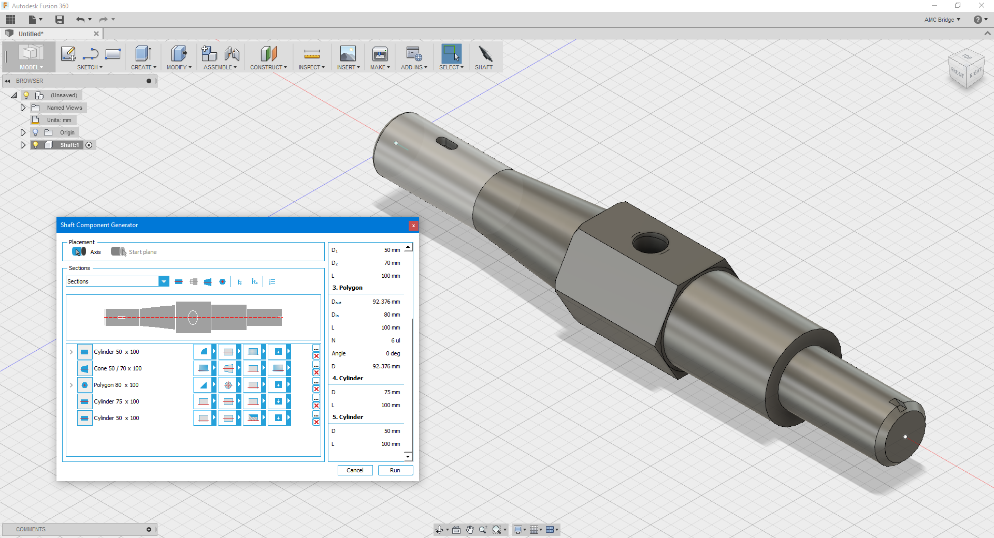Click the Undo arrow icon
This screenshot has width=994, height=538.
tap(80, 20)
